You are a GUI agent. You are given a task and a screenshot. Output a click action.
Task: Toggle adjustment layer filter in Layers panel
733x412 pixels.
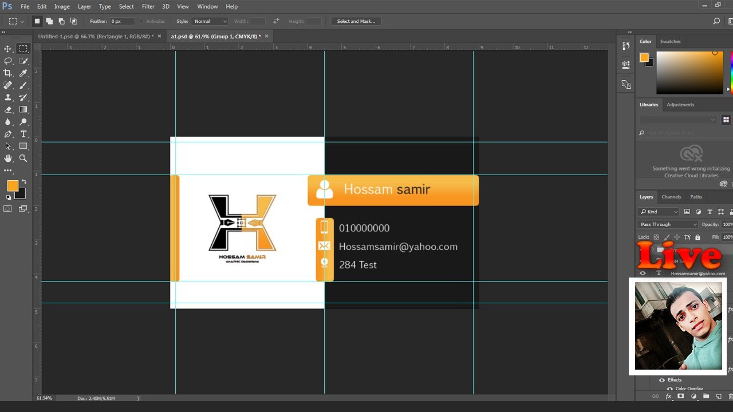699,212
